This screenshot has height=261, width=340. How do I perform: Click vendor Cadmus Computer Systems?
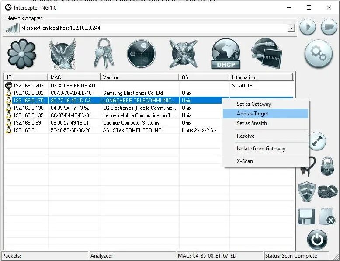(131, 122)
